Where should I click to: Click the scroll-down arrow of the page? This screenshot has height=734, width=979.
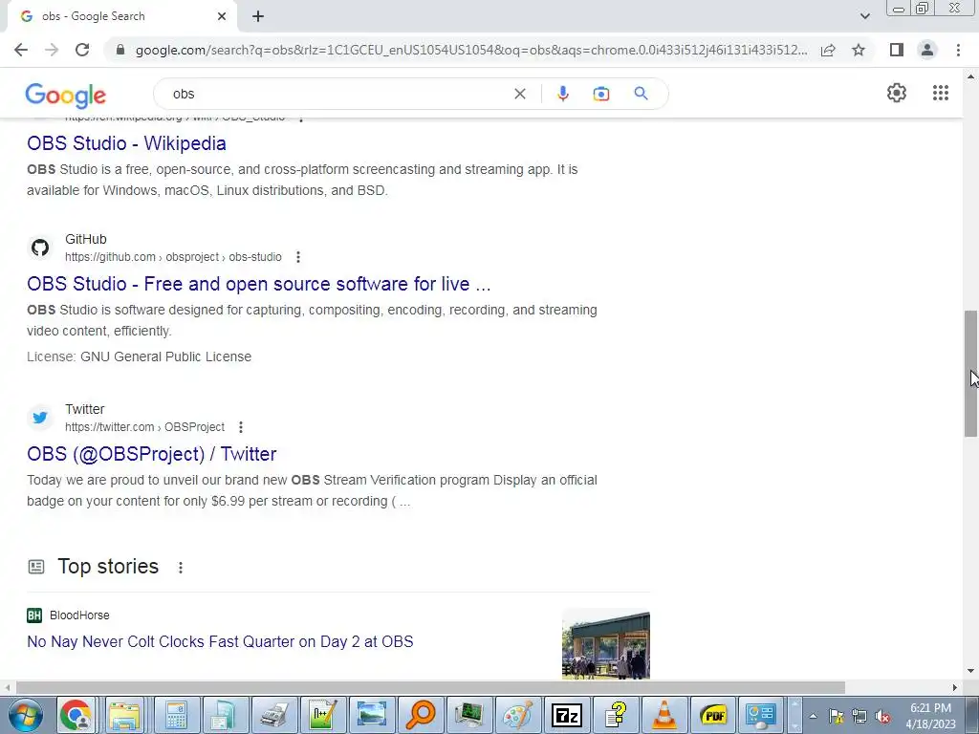tap(970, 672)
